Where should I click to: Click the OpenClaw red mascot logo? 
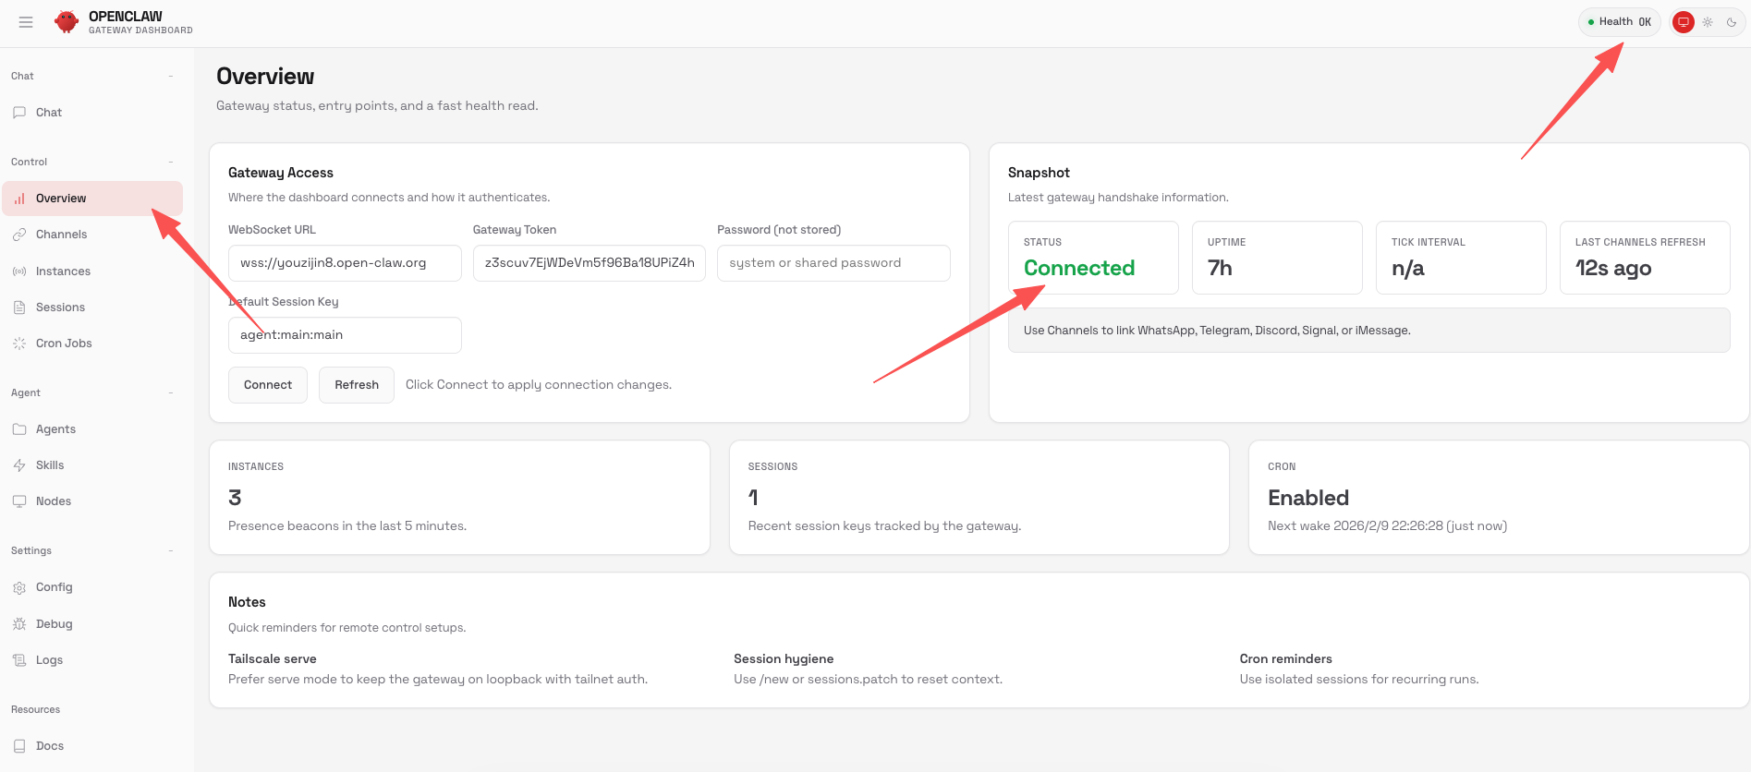pyautogui.click(x=67, y=22)
